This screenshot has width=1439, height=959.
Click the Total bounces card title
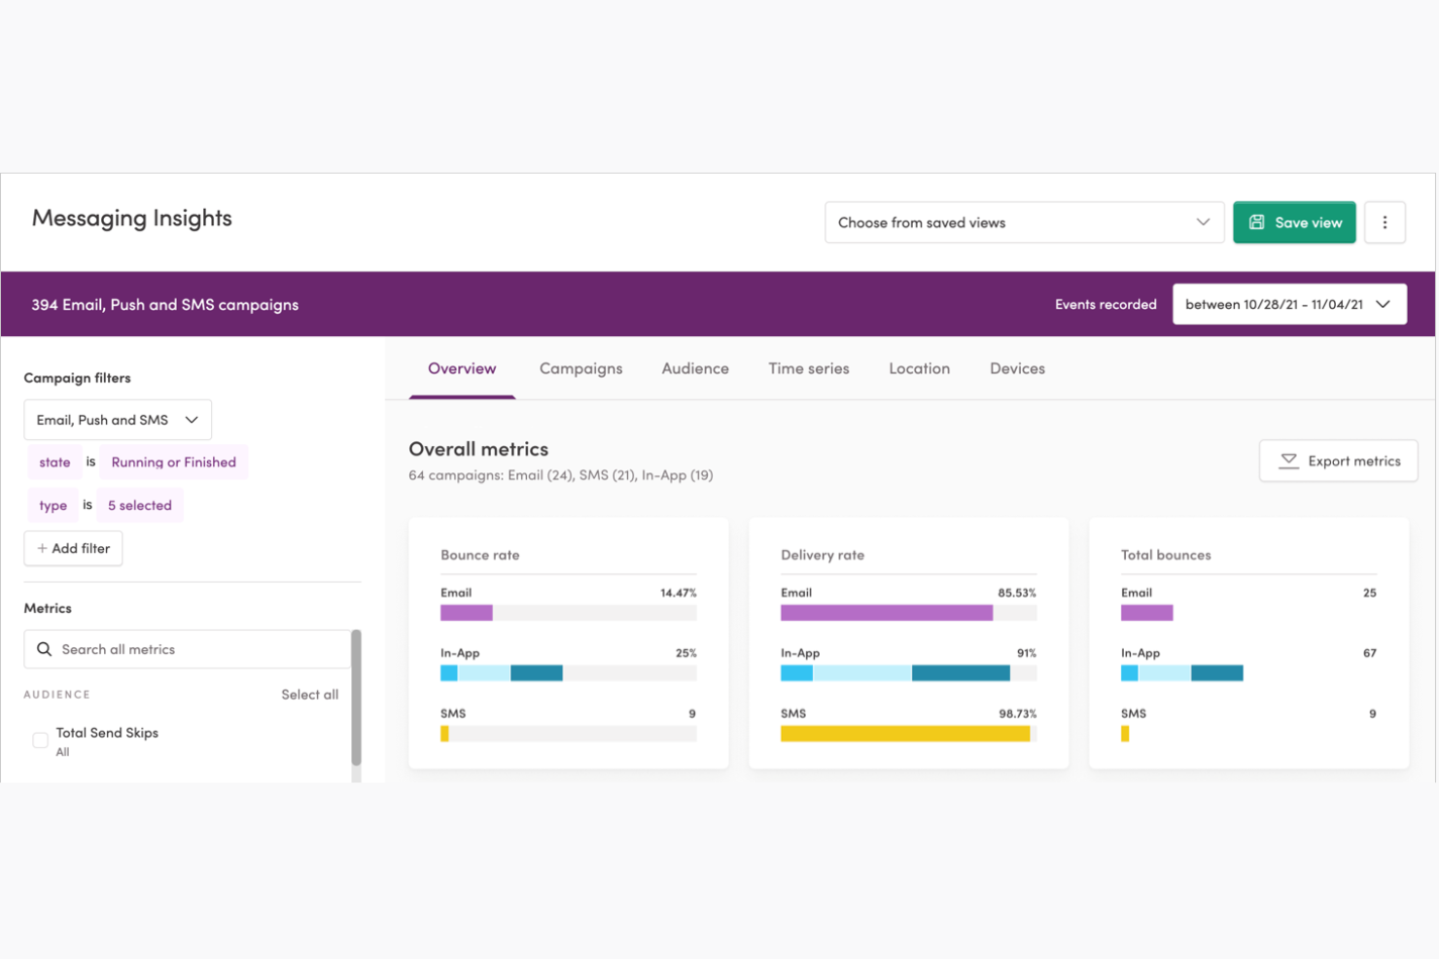click(x=1166, y=555)
